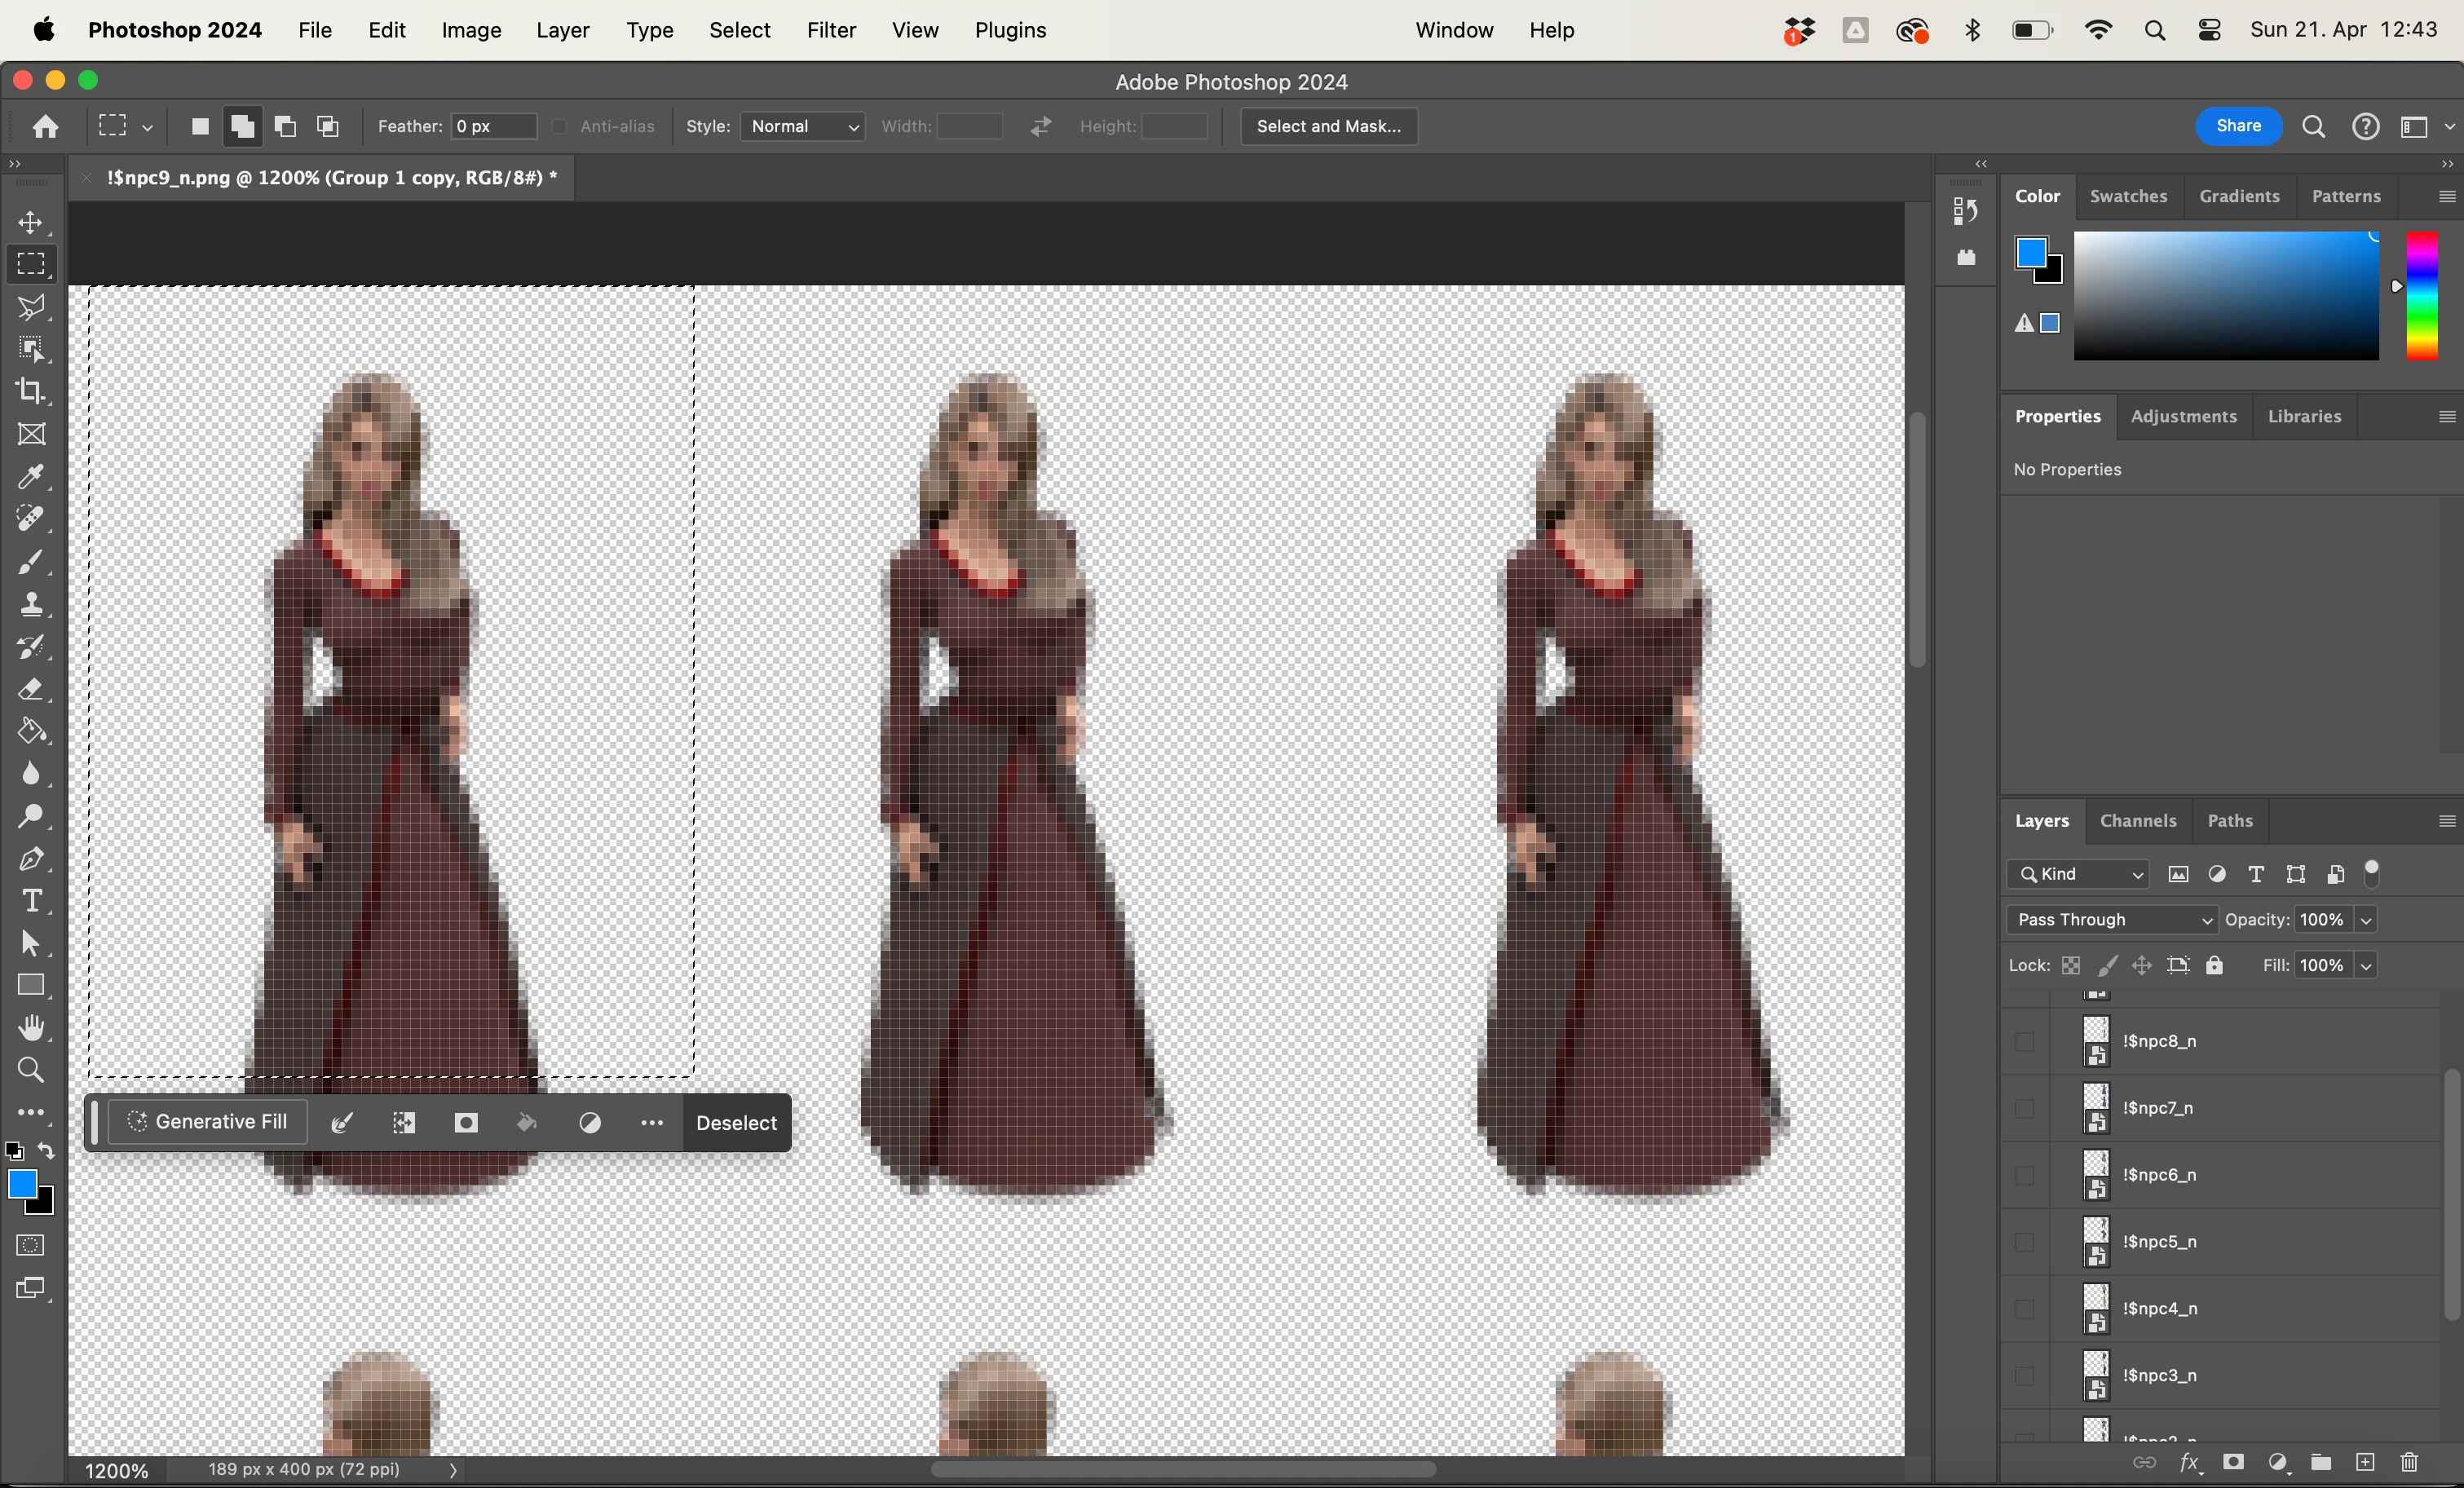The width and height of the screenshot is (2464, 1488).
Task: Expand the layer Kind filter dropdown
Action: 2078,874
